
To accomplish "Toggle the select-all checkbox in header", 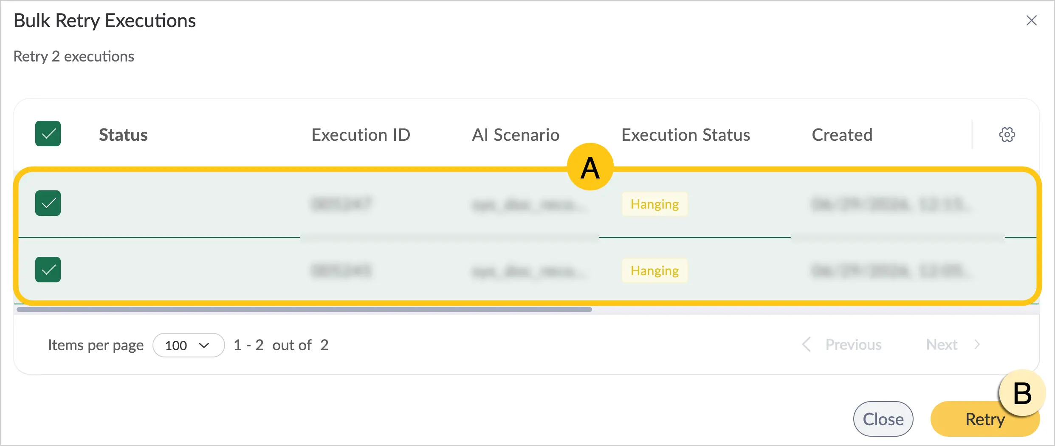I will pyautogui.click(x=48, y=134).
